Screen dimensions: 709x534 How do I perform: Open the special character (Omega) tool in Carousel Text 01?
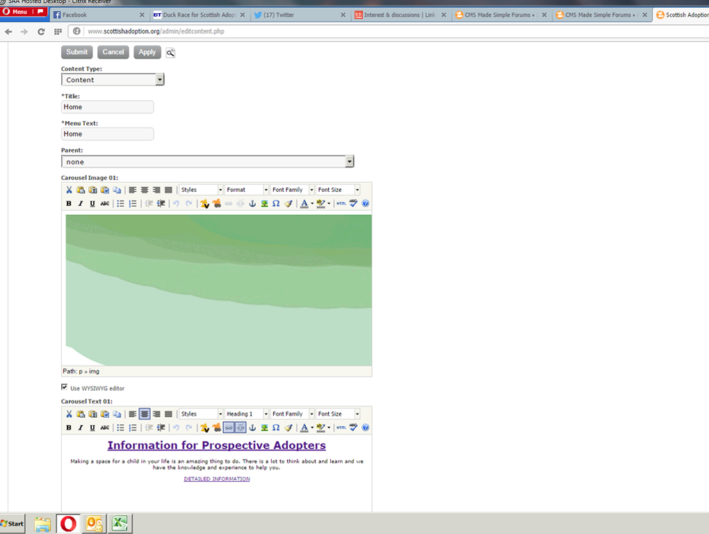click(276, 428)
